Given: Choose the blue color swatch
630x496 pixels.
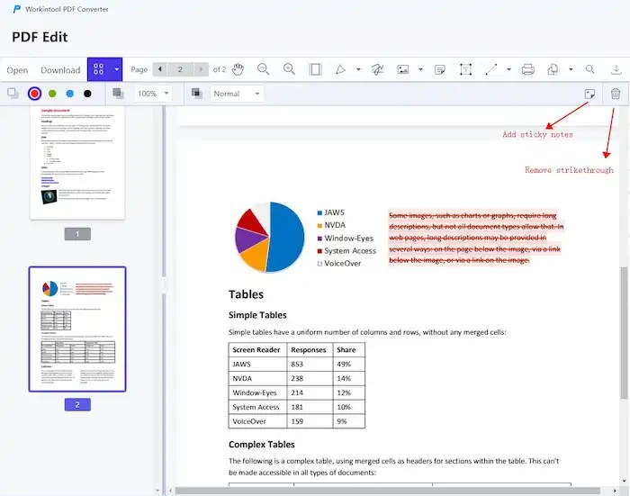Looking at the screenshot, I should (x=70, y=94).
